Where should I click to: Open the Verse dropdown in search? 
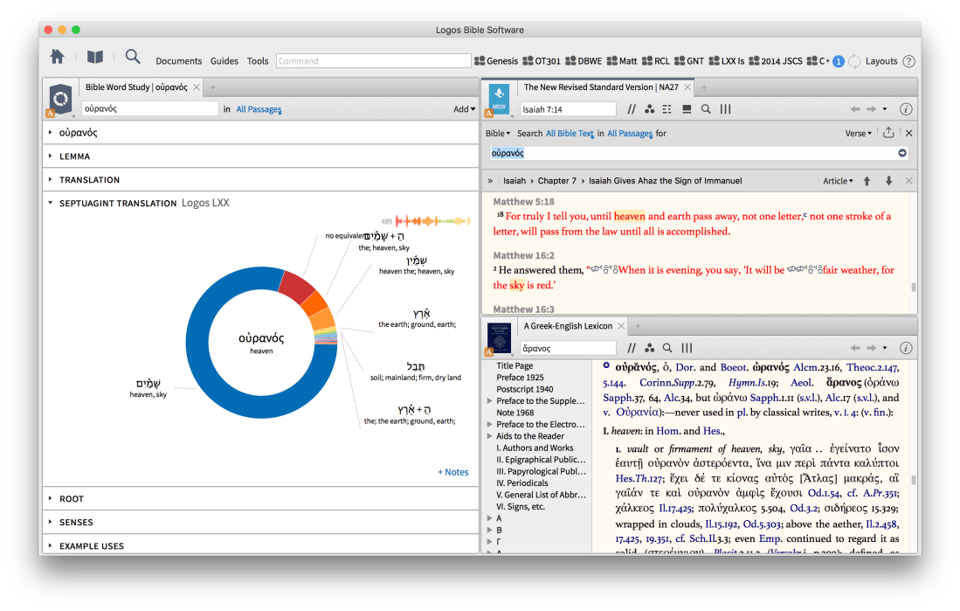[858, 134]
